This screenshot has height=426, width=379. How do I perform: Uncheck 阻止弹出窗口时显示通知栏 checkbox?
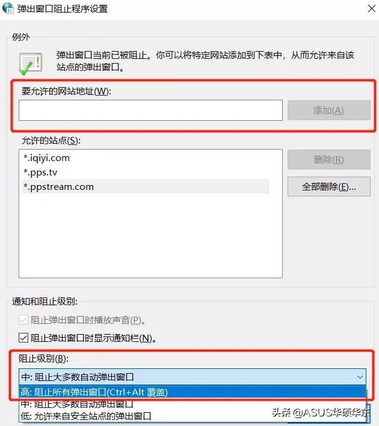[x=23, y=338]
